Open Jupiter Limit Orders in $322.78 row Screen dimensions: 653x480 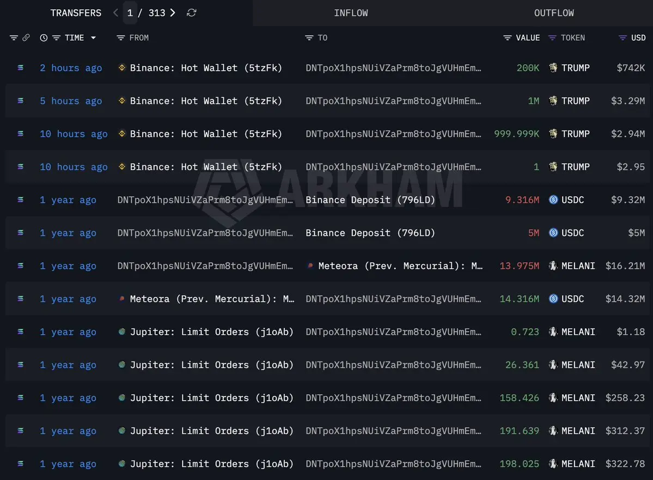coord(211,464)
